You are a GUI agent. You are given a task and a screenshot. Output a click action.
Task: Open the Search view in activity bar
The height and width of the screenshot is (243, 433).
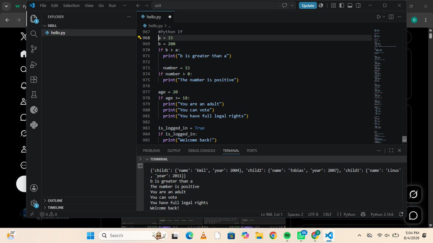pos(34,33)
